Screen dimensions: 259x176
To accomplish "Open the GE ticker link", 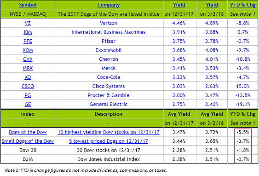I will pos(28,104).
